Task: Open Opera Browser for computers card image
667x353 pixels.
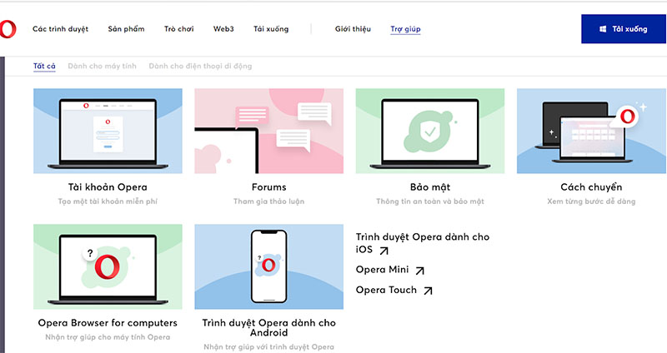Action: pyautogui.click(x=108, y=266)
